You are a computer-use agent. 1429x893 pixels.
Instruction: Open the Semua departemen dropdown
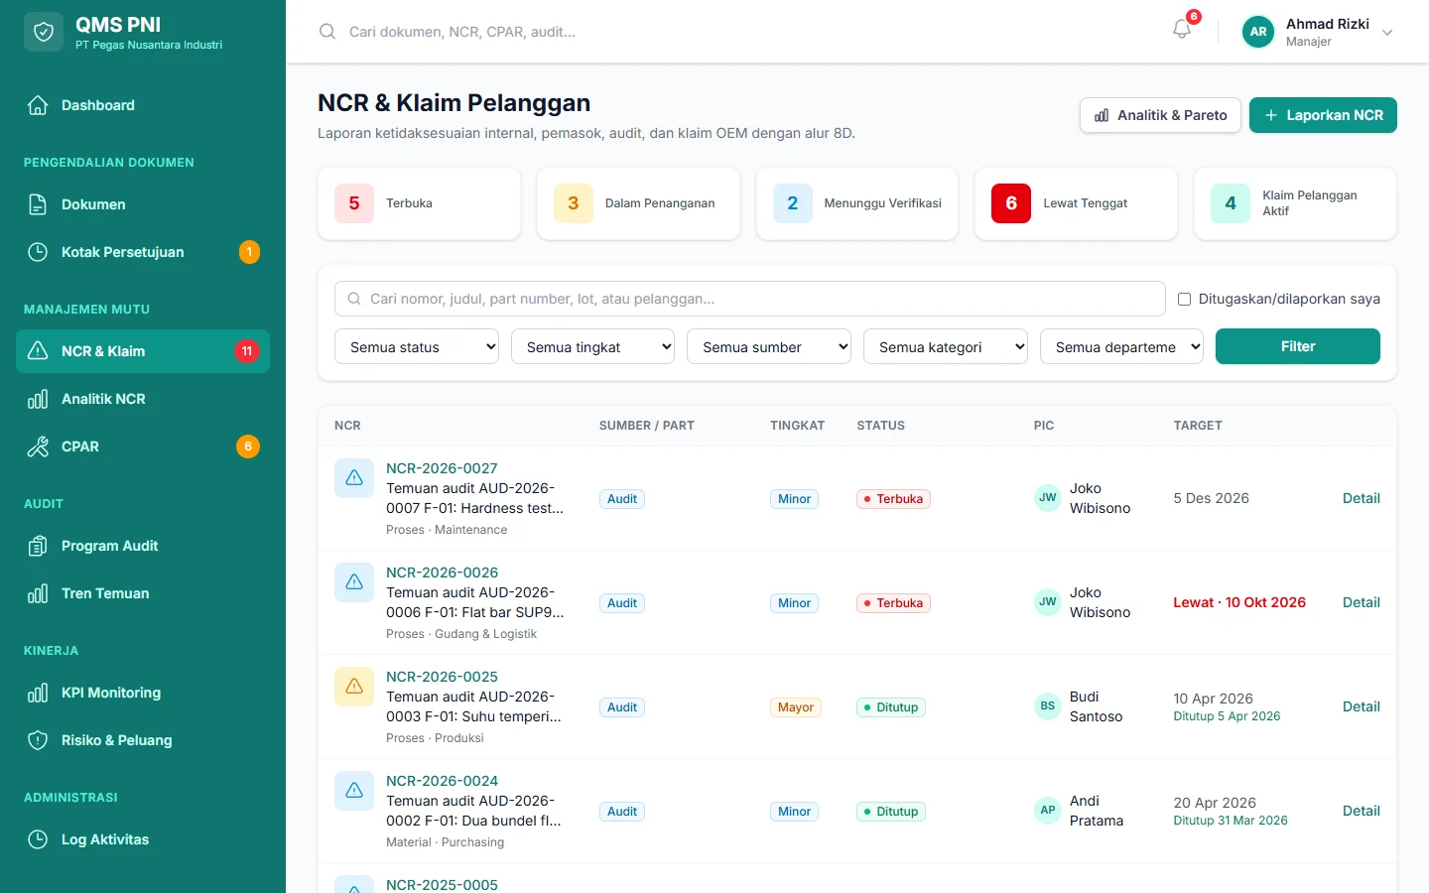[1121, 346]
